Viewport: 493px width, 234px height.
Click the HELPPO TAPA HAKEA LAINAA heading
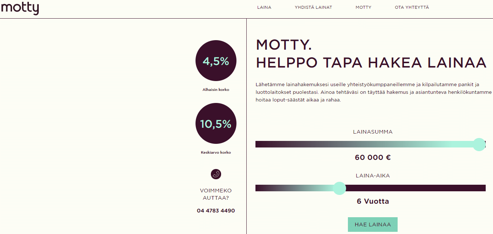[371, 63]
